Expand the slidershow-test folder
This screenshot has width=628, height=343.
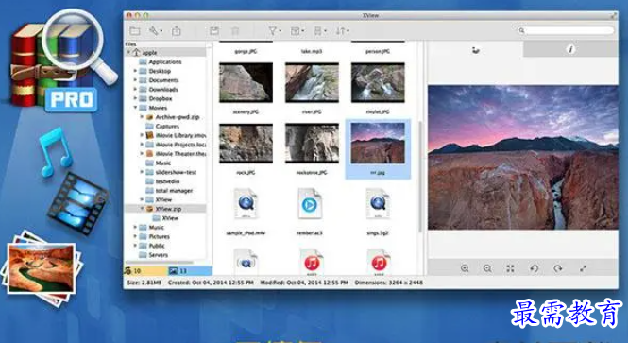click(x=142, y=172)
